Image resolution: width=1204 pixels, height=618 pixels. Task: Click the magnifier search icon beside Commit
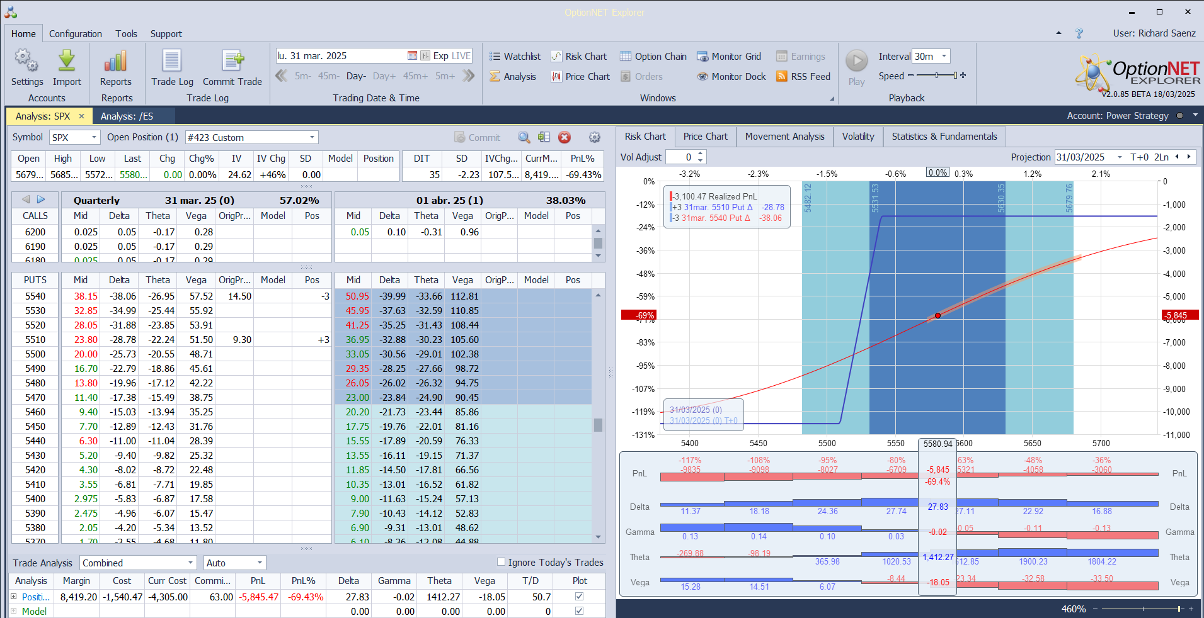(524, 137)
